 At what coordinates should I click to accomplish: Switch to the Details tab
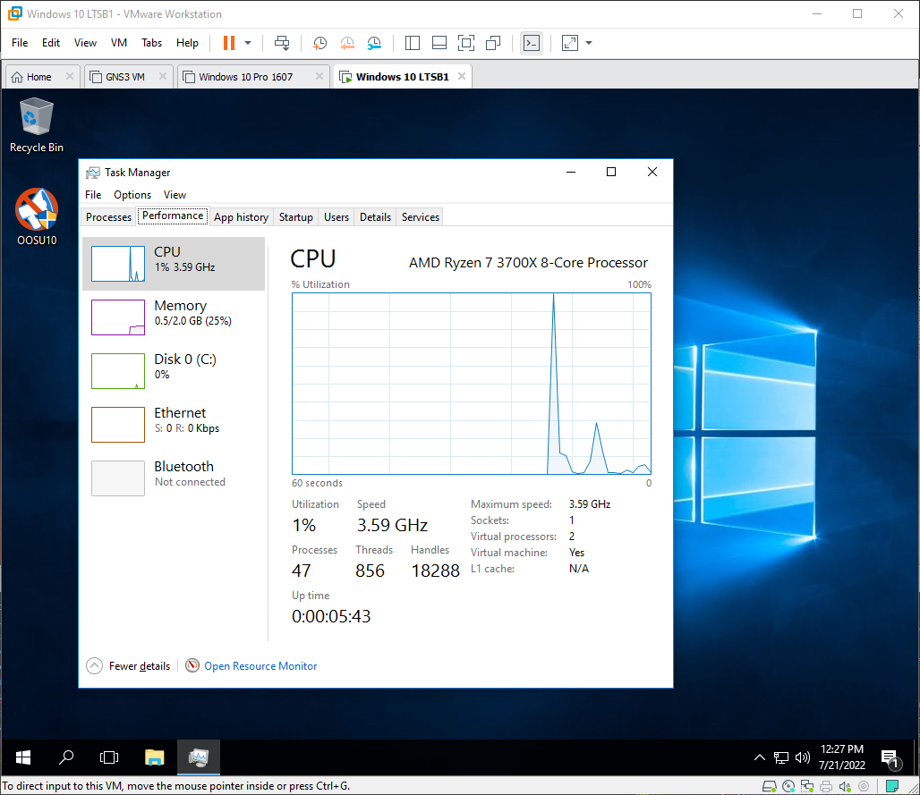click(376, 217)
